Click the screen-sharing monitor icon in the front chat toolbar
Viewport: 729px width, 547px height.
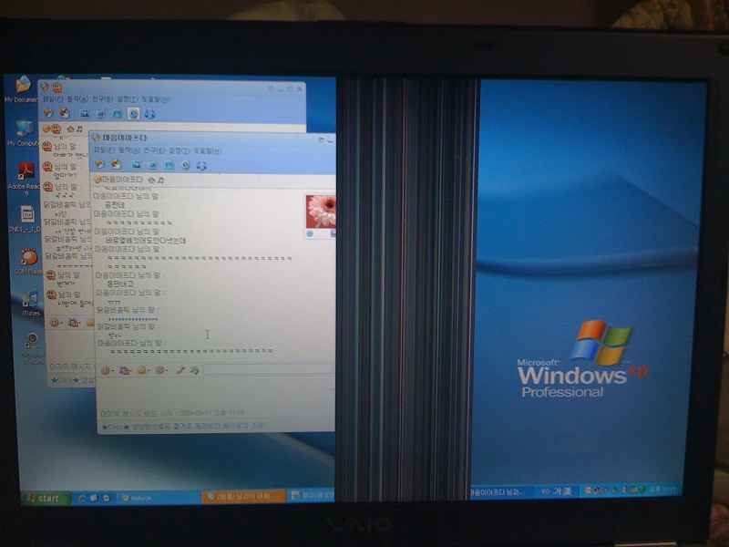152,165
